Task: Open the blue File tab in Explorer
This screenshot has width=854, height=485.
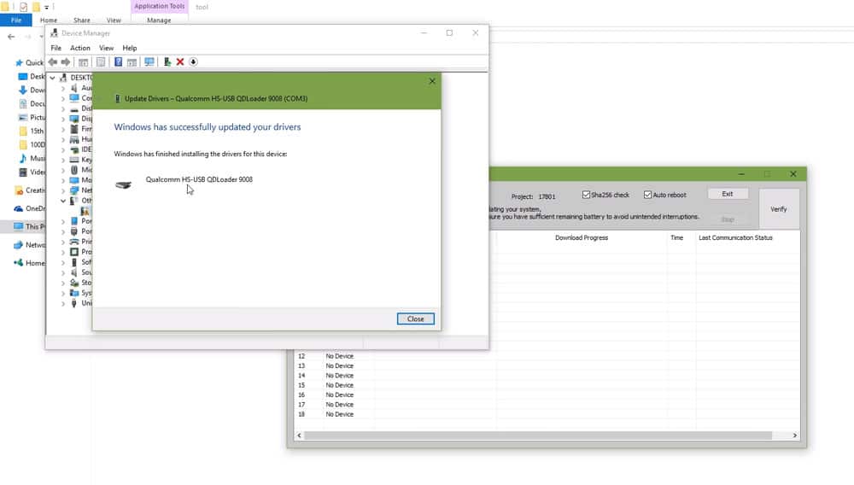Action: coord(16,20)
